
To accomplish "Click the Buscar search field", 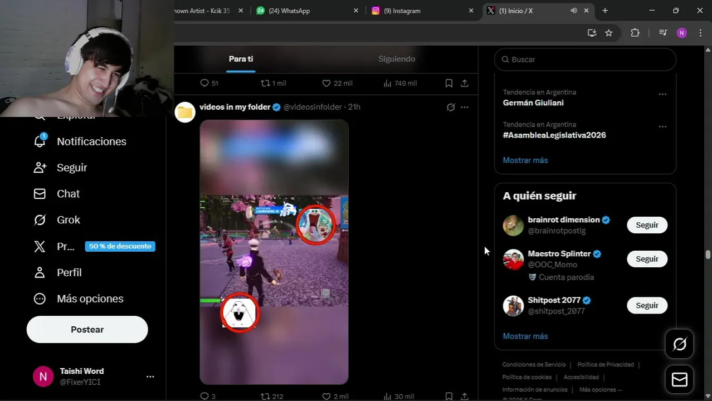I will tap(585, 60).
